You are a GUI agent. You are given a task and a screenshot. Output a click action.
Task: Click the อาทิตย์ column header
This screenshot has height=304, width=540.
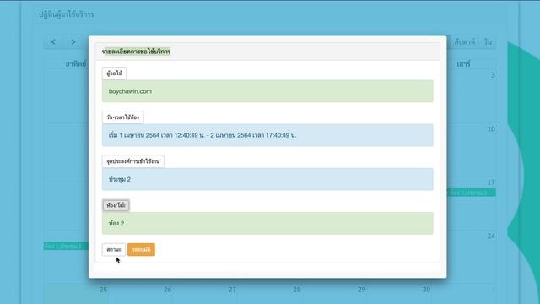[76, 64]
